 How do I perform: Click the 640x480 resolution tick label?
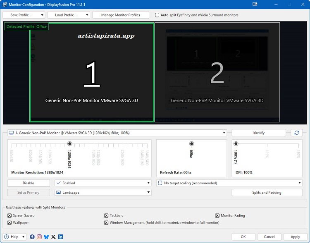(11, 156)
